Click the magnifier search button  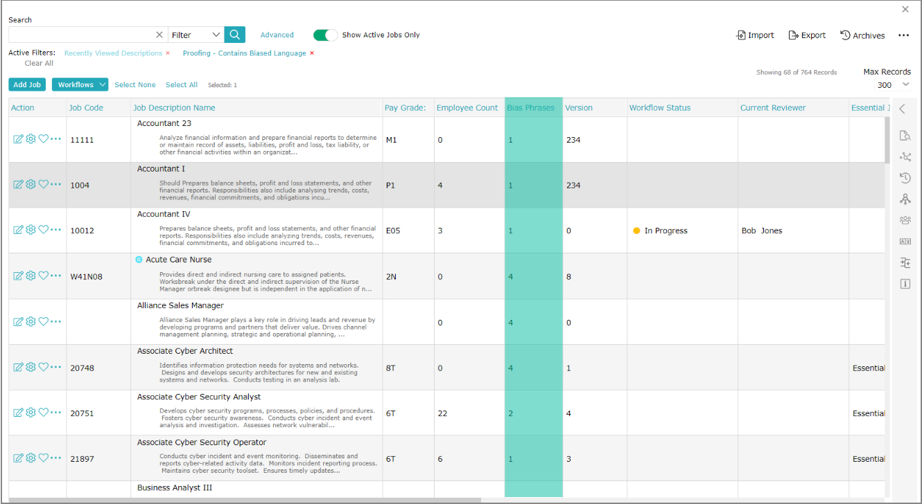tap(235, 35)
